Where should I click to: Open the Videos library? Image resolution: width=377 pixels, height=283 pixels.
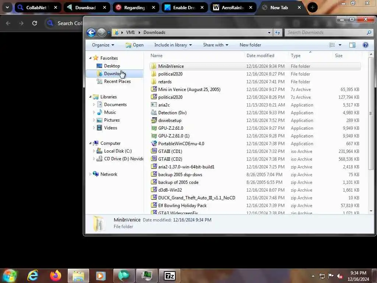click(x=110, y=128)
